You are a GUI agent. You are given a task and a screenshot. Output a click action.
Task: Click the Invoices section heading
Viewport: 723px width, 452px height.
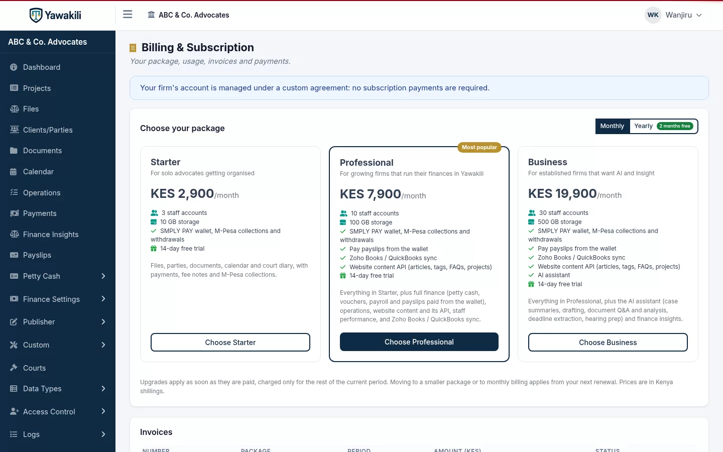(156, 432)
